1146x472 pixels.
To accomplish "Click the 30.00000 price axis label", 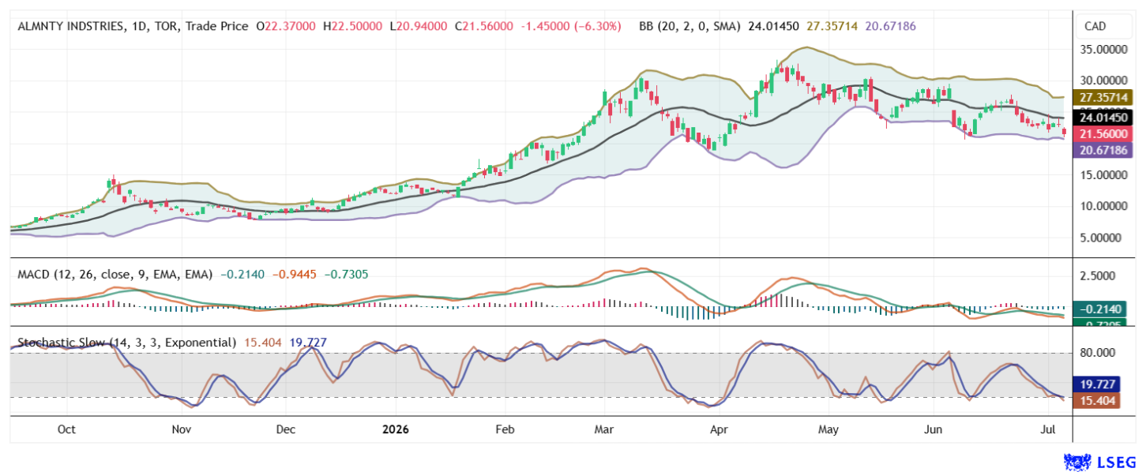I will coord(1104,80).
